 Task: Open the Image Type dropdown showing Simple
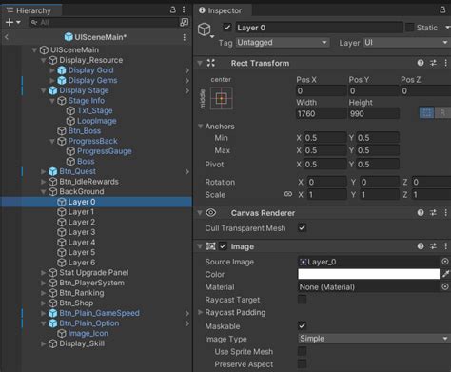point(374,339)
